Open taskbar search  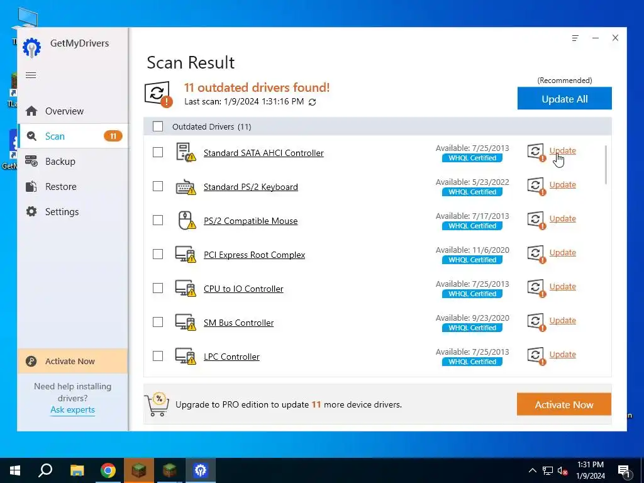tap(45, 470)
